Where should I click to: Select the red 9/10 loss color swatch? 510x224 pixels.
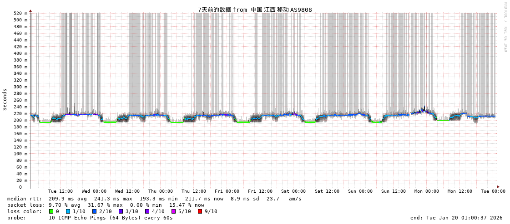click(x=200, y=211)
